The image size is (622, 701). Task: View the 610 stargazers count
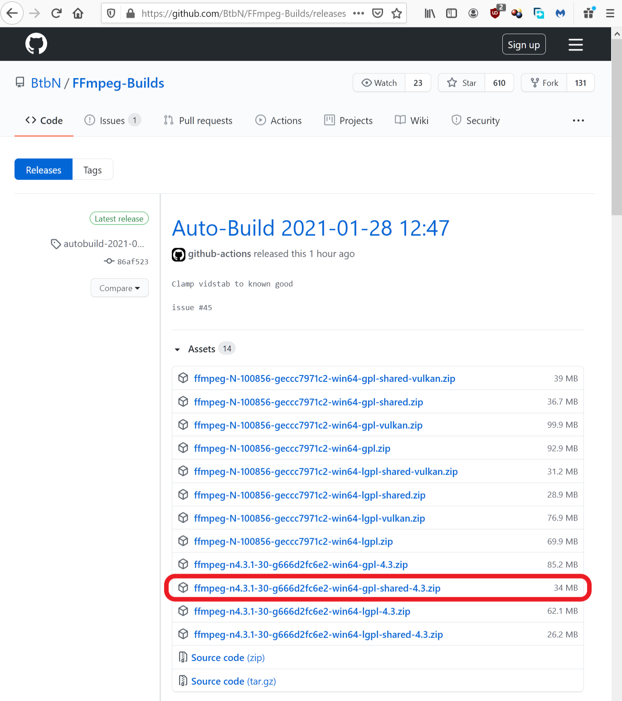tap(499, 83)
